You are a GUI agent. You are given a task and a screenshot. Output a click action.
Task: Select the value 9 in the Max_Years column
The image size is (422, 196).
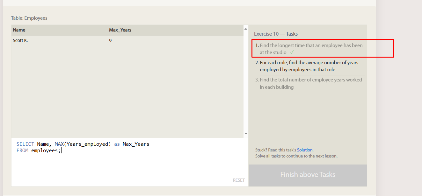coord(110,40)
